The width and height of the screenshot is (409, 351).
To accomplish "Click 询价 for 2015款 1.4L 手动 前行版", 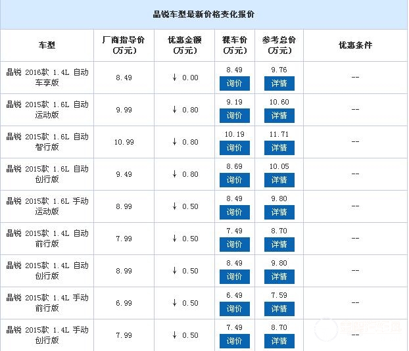I will click(x=234, y=309).
